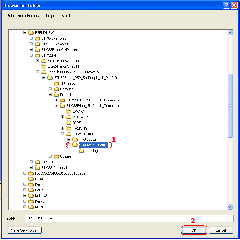
Task: Select the highlighted STM324xG_EVAL label
Action: (x=93, y=145)
